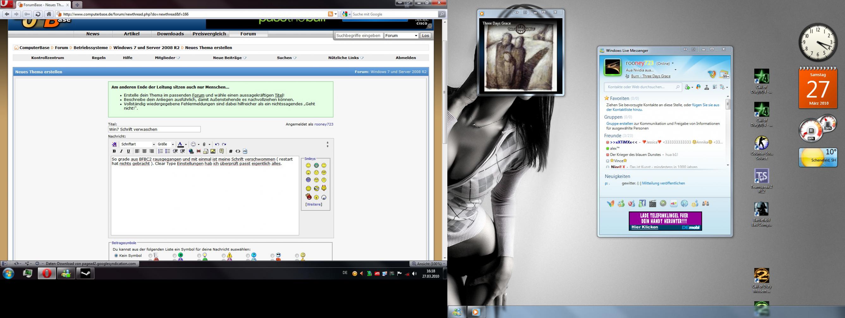Open the Artikel tab
This screenshot has width=845, height=318.
[132, 34]
